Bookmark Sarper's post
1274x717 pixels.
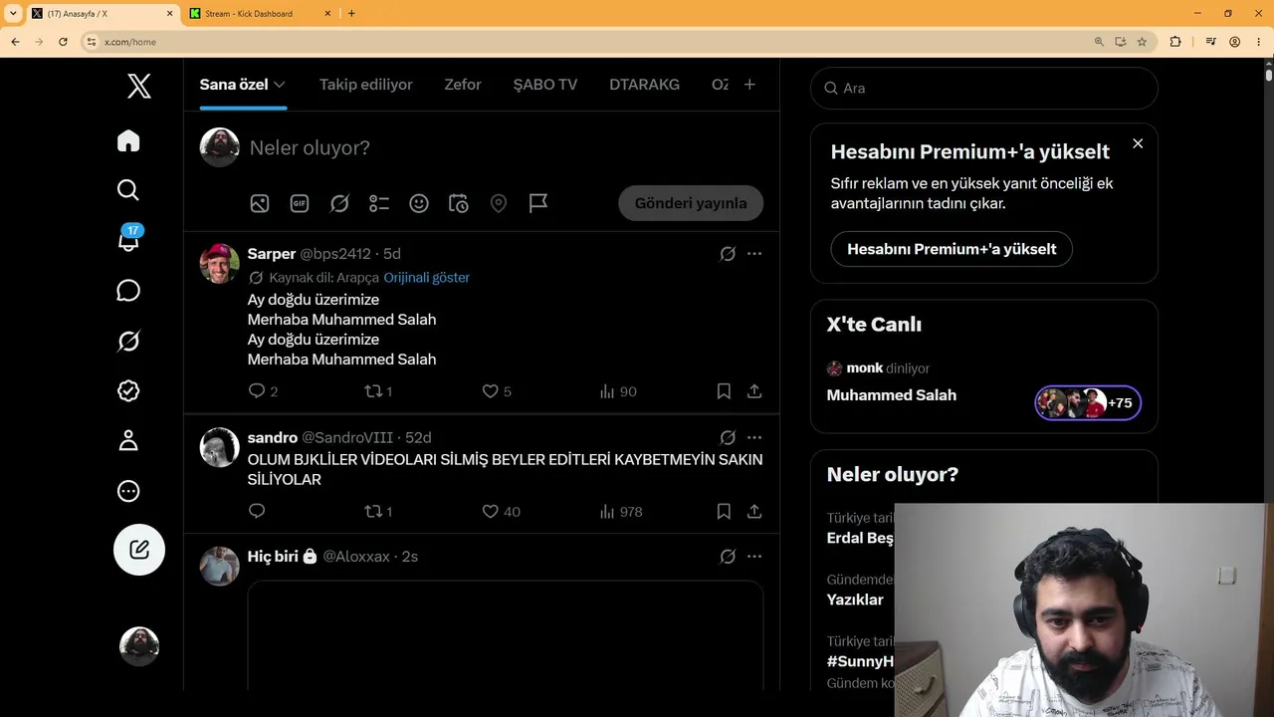(724, 391)
